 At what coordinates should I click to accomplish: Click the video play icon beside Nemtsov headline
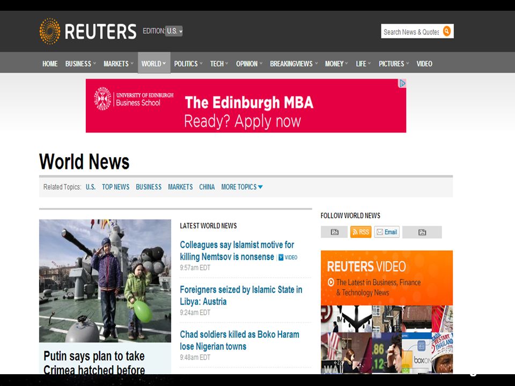281,258
